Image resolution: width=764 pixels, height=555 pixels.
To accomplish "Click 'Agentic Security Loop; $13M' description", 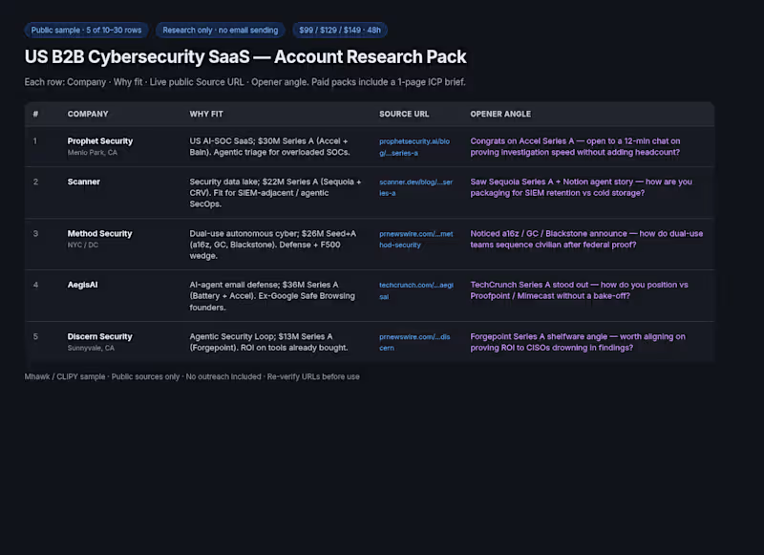I will [268, 342].
